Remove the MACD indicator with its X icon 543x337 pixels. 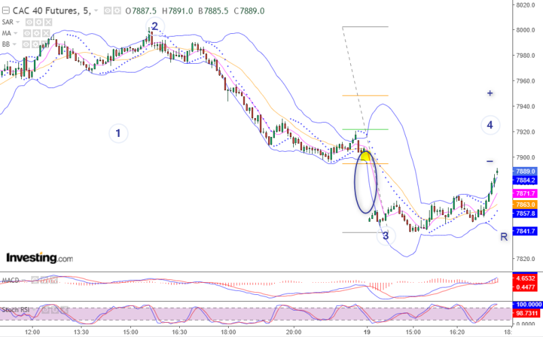pos(54,280)
